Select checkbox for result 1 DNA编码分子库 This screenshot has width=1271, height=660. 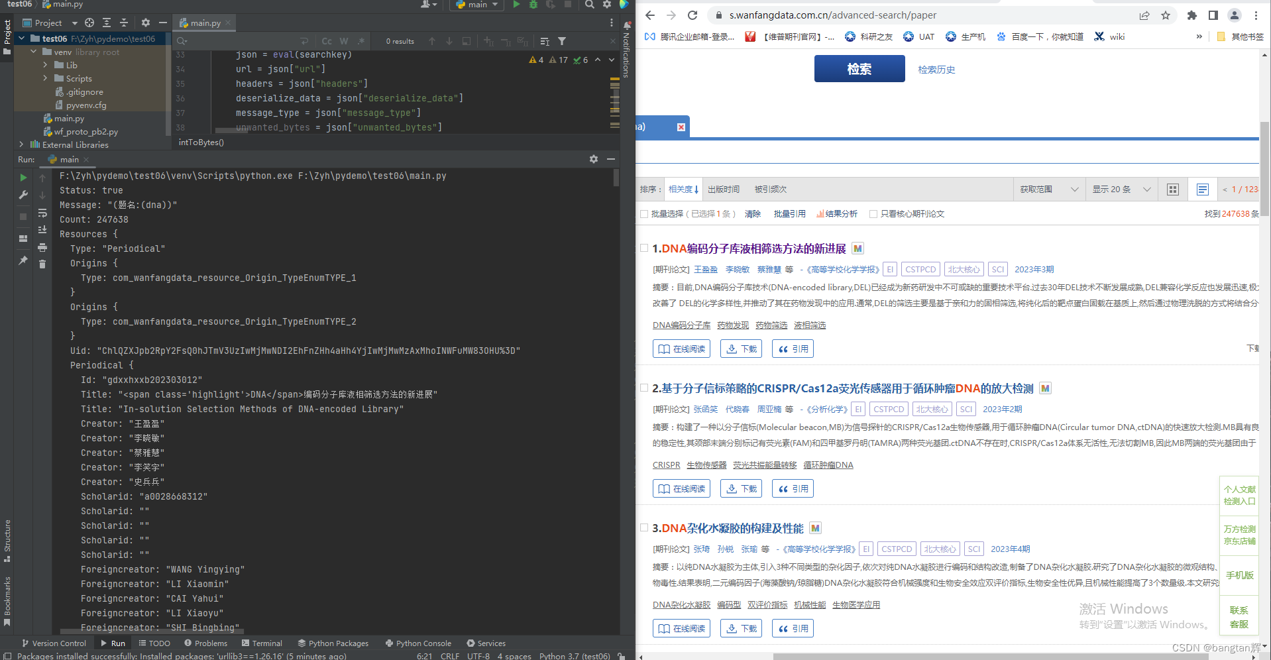[644, 248]
